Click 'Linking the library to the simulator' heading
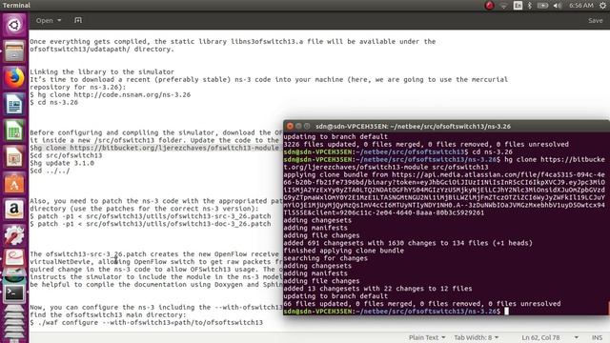This screenshot has height=343, width=610. coord(102,71)
